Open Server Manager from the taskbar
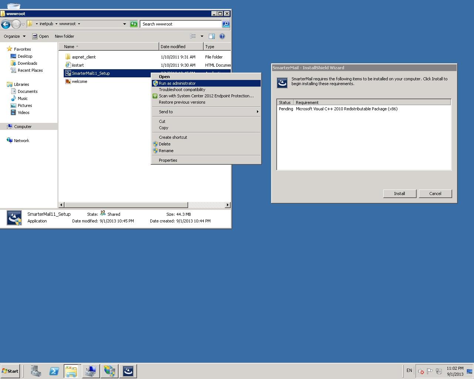 (x=36, y=371)
